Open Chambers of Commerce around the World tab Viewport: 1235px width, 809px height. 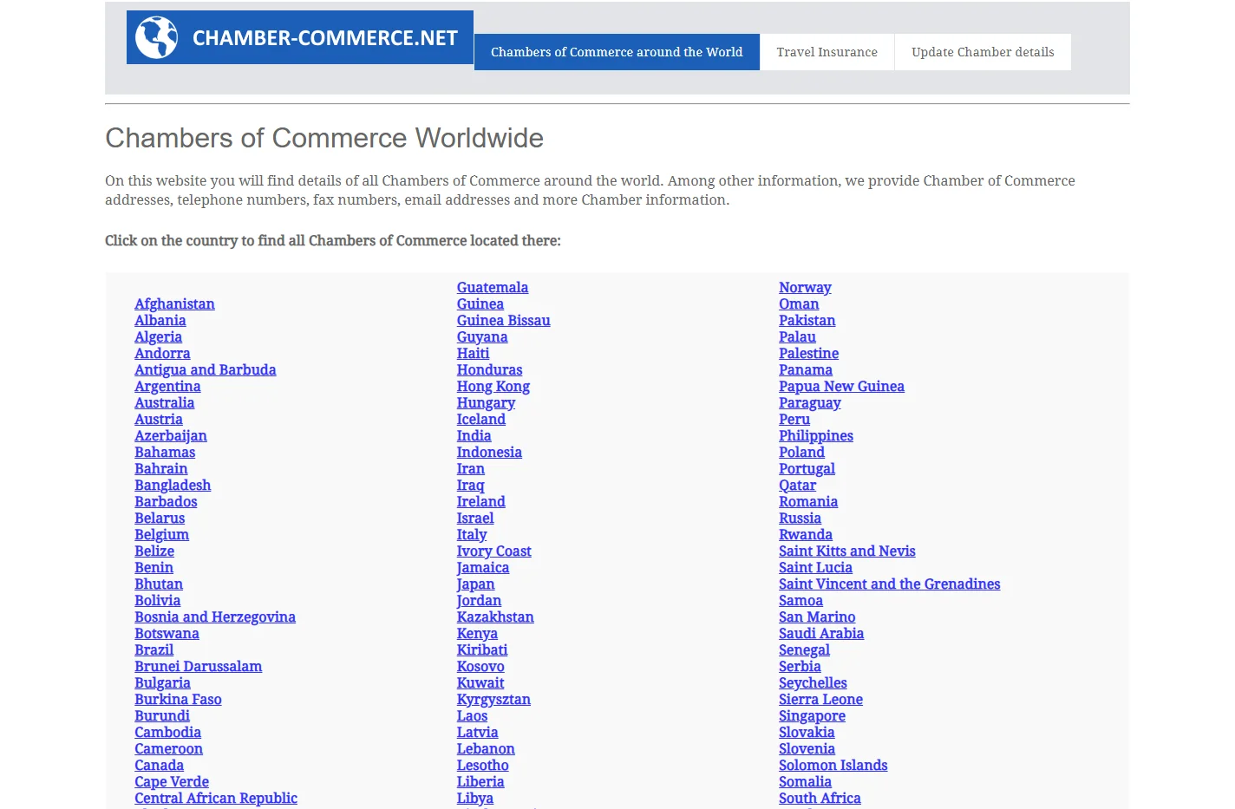(617, 52)
